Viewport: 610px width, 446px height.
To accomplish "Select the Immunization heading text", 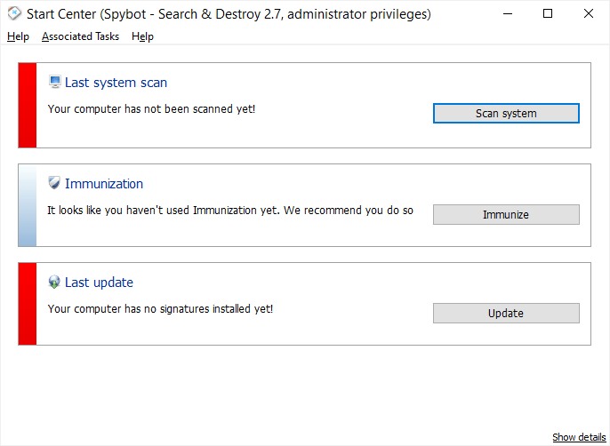I will click(104, 184).
